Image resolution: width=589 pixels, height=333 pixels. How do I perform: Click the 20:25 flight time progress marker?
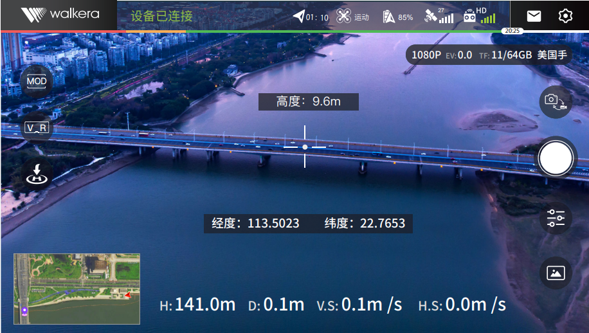click(x=512, y=31)
